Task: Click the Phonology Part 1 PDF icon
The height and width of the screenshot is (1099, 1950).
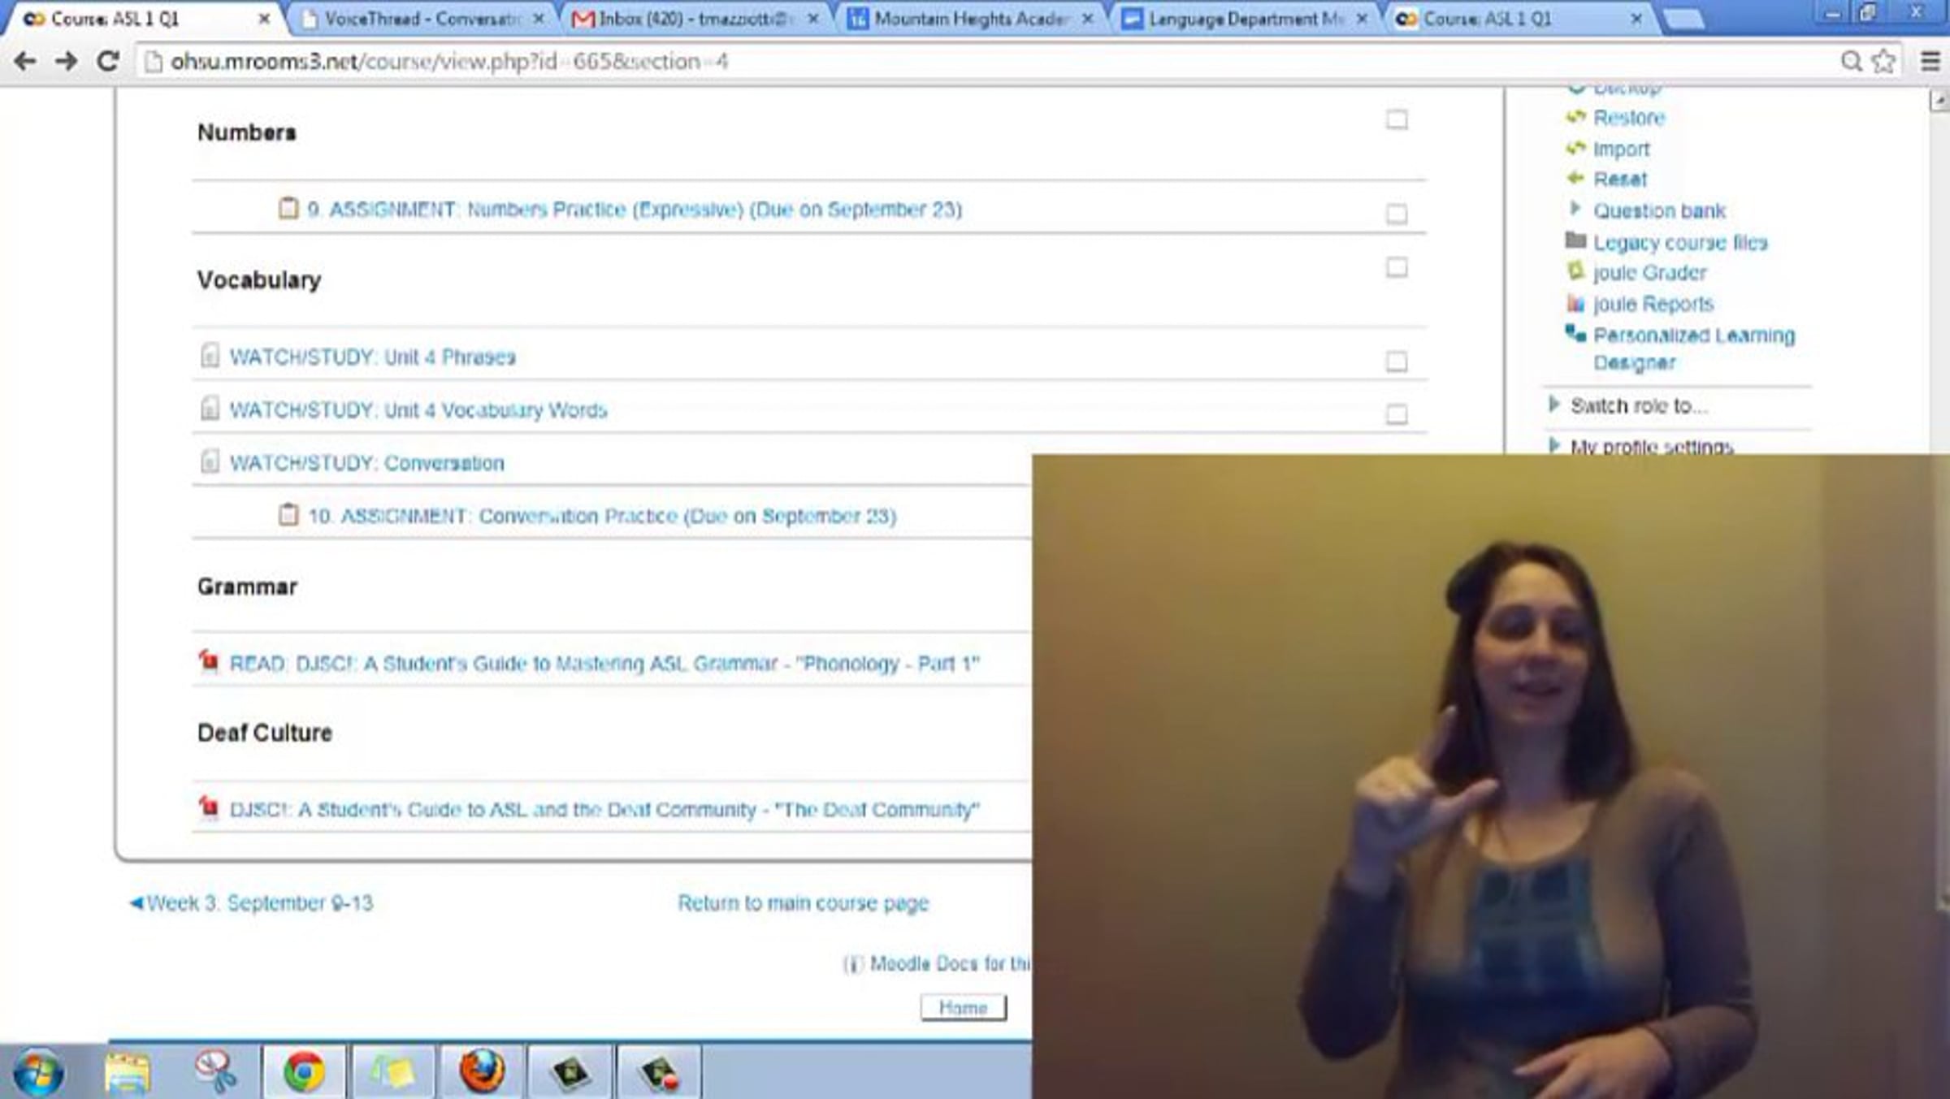Action: click(209, 662)
